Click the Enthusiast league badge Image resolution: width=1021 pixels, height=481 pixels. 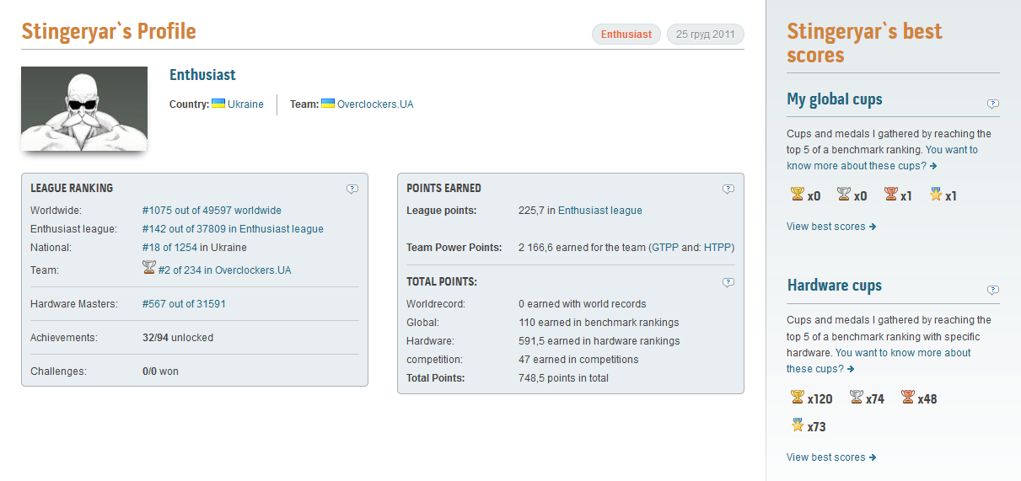626,35
